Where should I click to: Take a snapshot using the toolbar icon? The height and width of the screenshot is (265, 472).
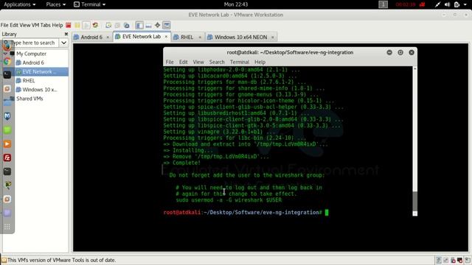(x=108, y=25)
